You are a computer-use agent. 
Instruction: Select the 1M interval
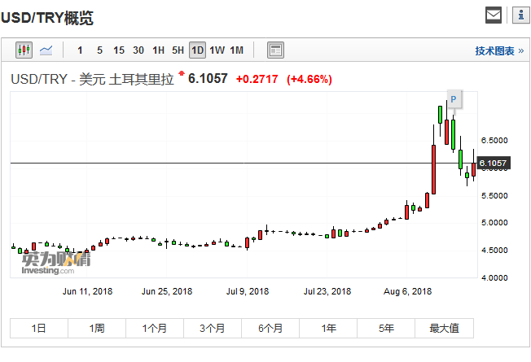click(236, 50)
